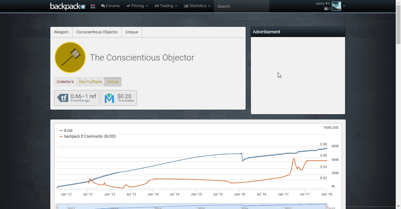Click the user avatar image
The image size is (401, 209).
[x=336, y=6]
